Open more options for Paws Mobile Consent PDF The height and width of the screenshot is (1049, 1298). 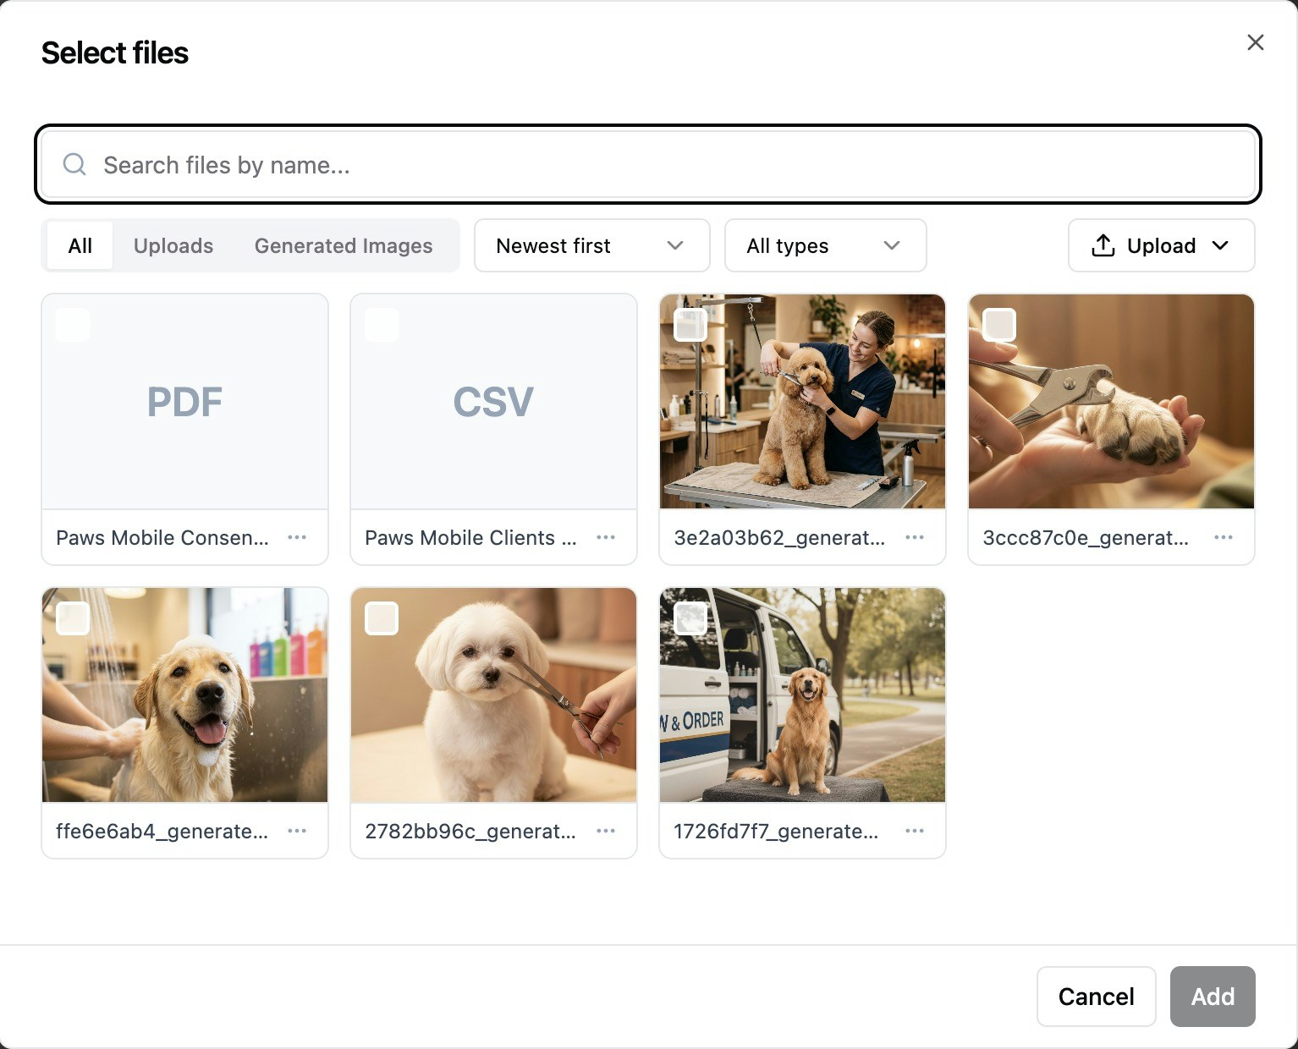tap(297, 537)
